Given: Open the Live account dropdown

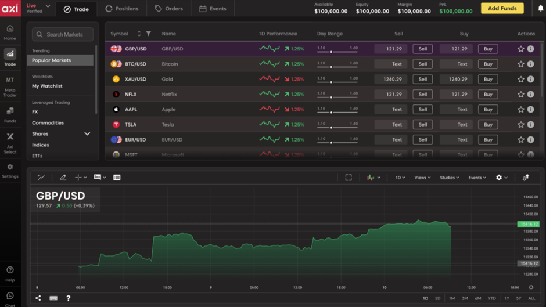Looking at the screenshot, I should point(48,6).
